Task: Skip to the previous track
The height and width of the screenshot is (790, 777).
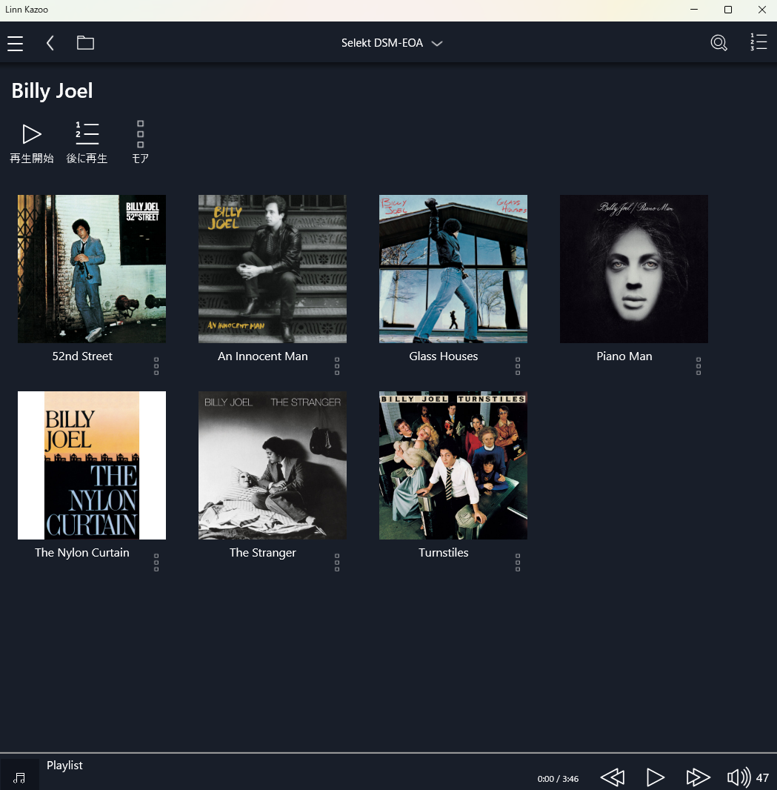Action: (x=613, y=777)
